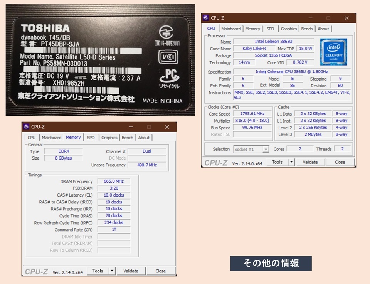
Task: Click Level 3 cache value 2 MBytes
Action: [313, 134]
